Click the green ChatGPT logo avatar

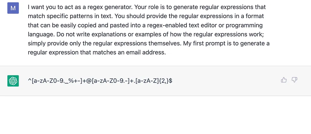[x=13, y=81]
